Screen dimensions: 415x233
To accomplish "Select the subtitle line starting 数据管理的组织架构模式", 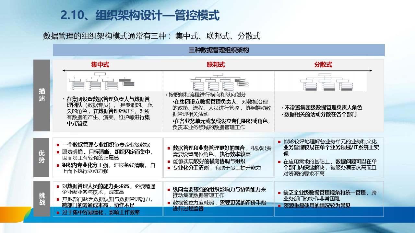I will (x=152, y=36).
